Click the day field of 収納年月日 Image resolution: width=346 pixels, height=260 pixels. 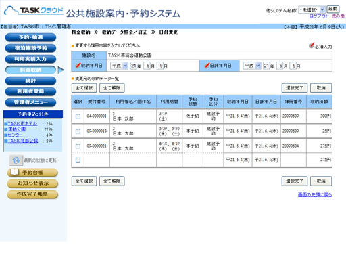coord(160,66)
